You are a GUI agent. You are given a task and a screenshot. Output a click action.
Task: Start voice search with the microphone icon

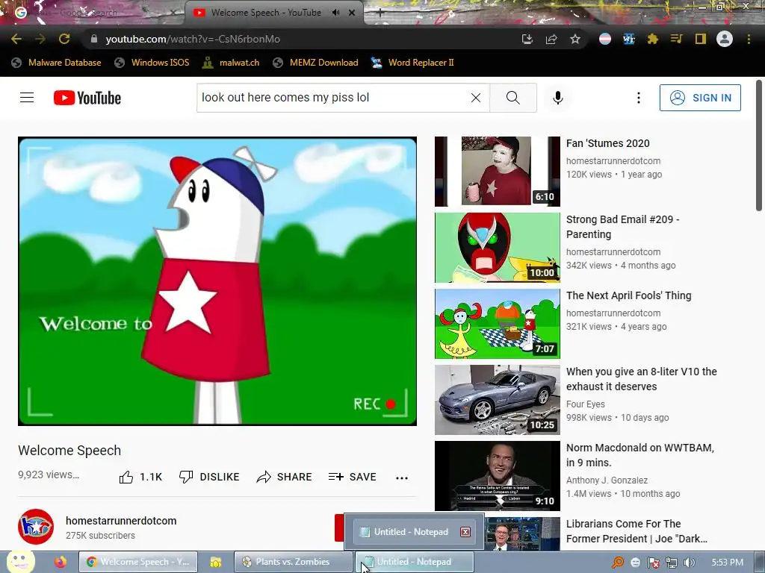click(557, 98)
